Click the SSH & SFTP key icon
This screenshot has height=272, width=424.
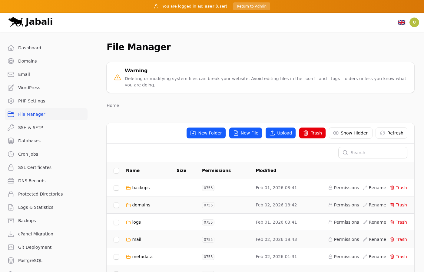11,128
